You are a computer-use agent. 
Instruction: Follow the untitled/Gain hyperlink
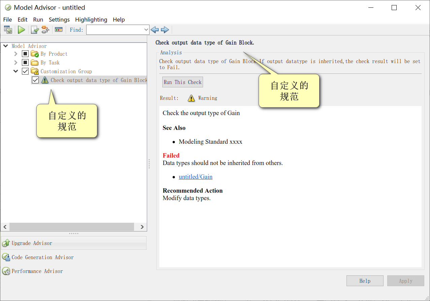tap(196, 176)
